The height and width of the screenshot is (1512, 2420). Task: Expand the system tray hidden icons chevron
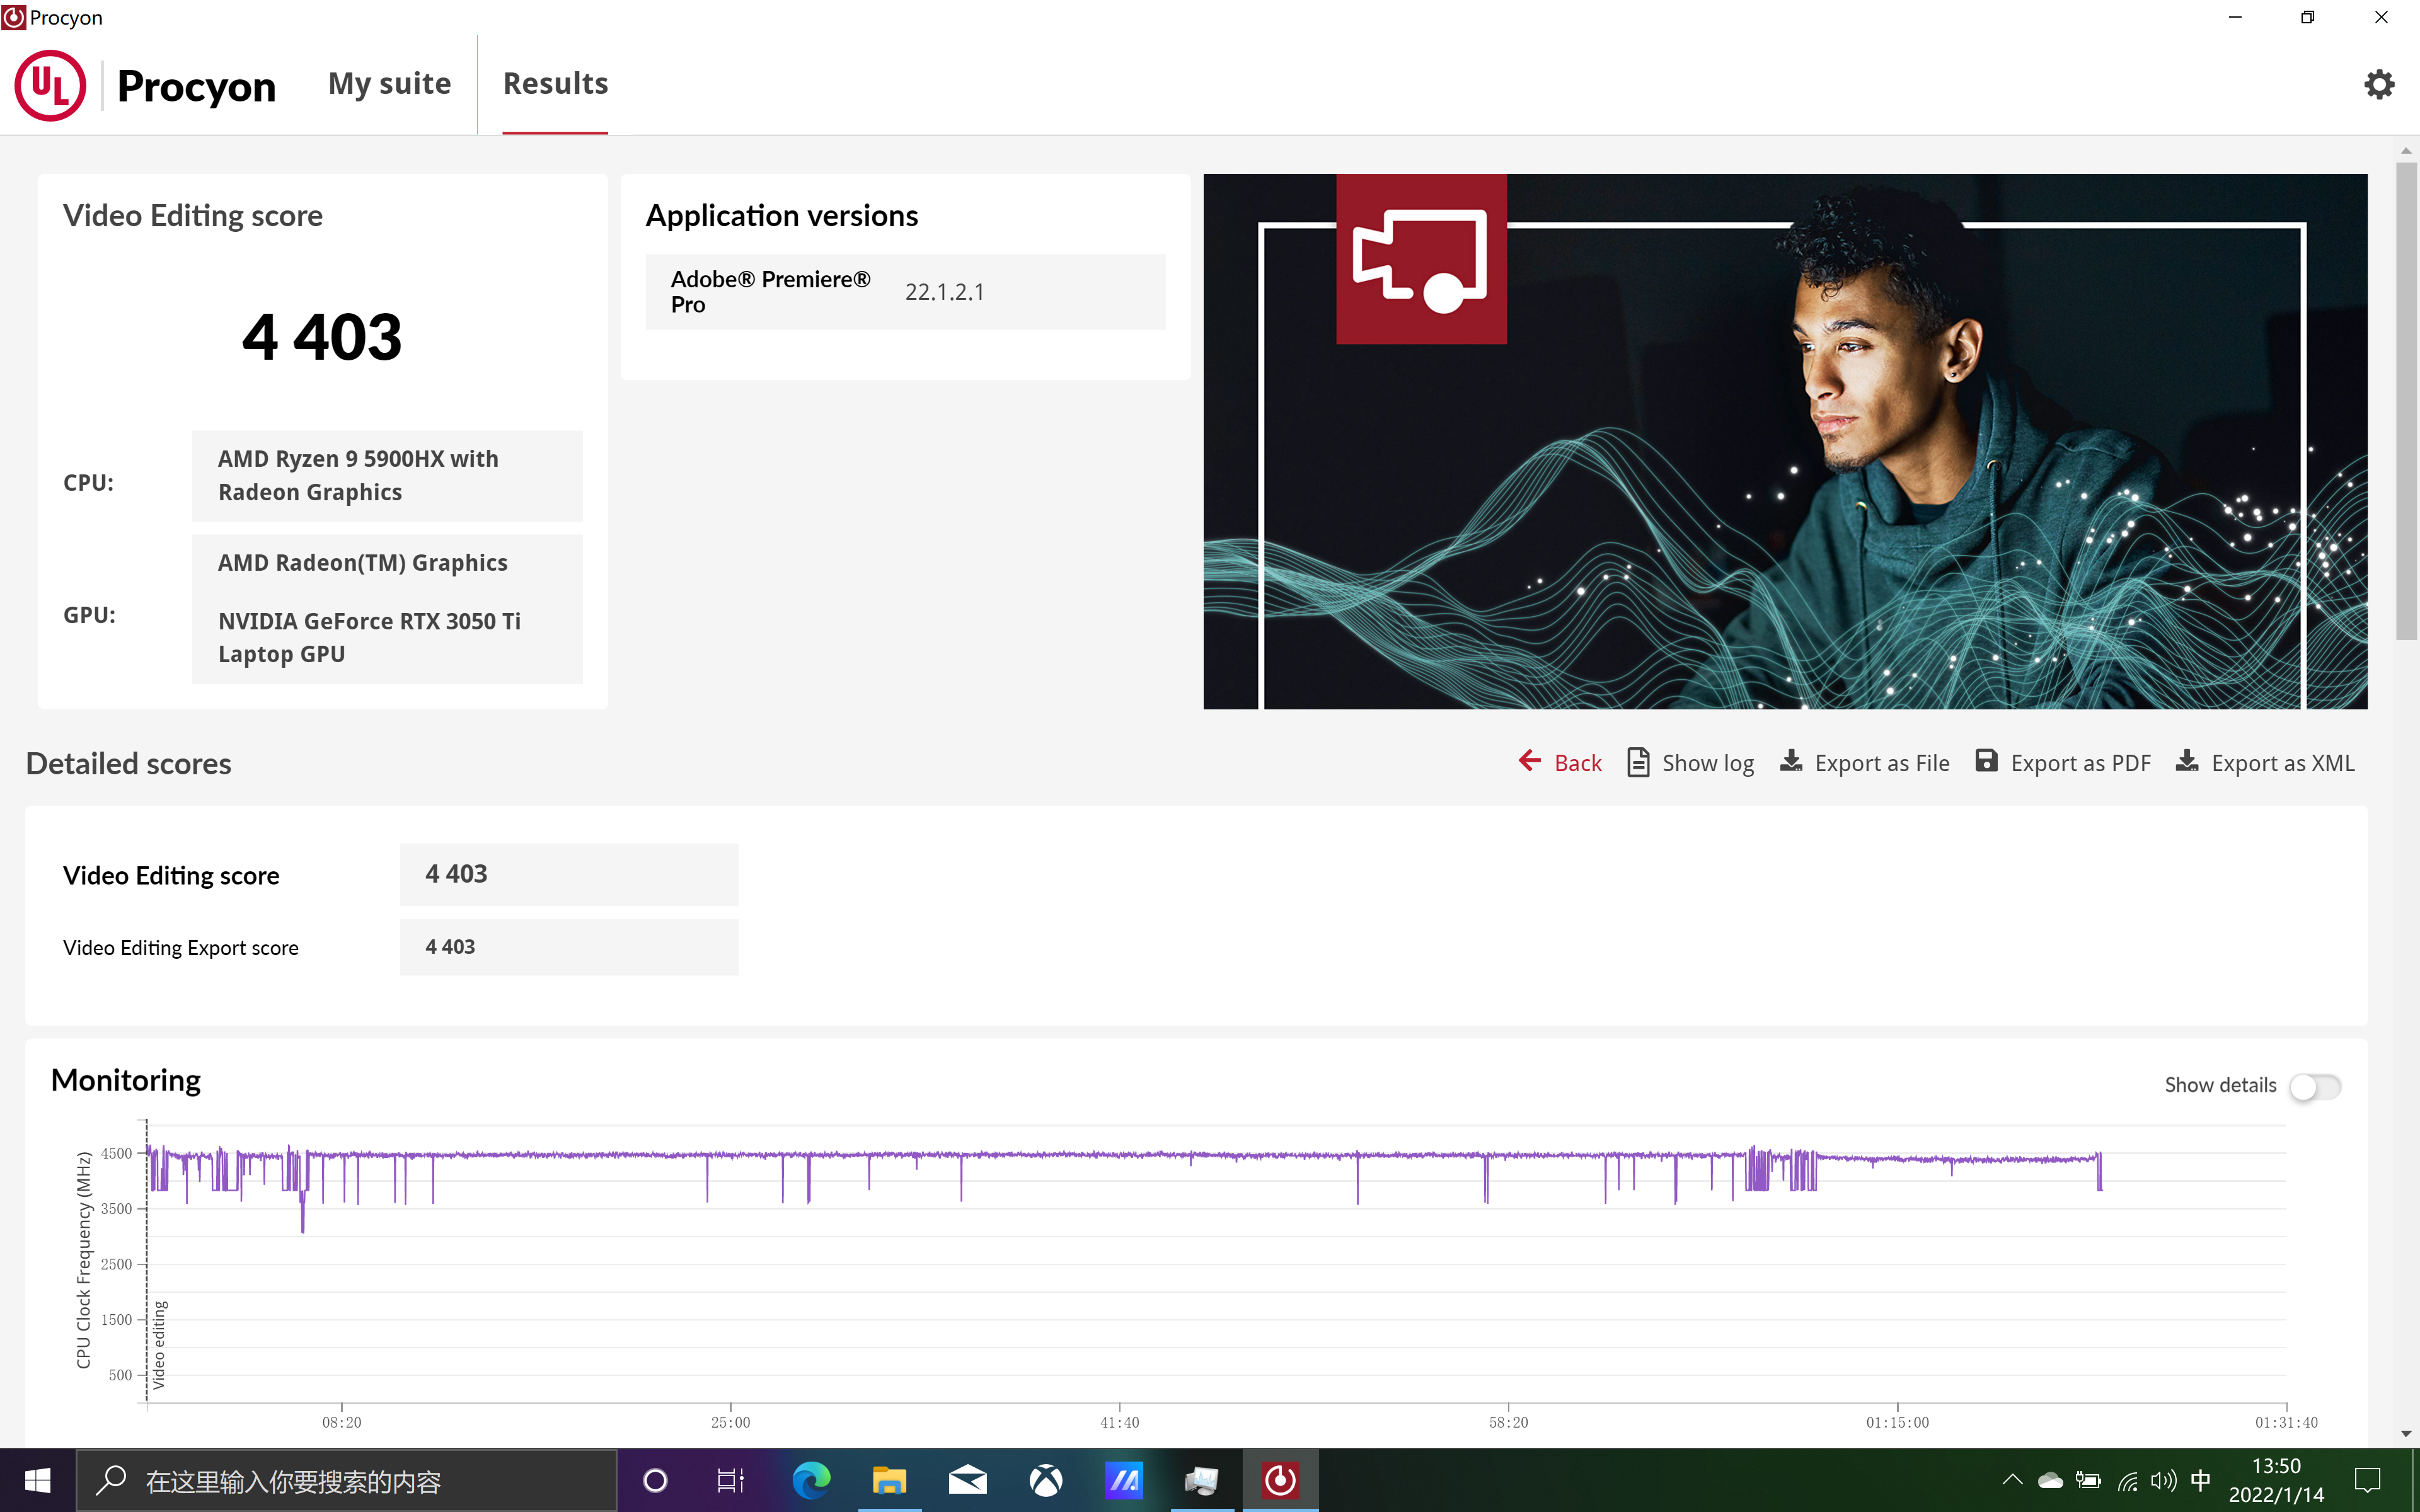pos(2012,1480)
